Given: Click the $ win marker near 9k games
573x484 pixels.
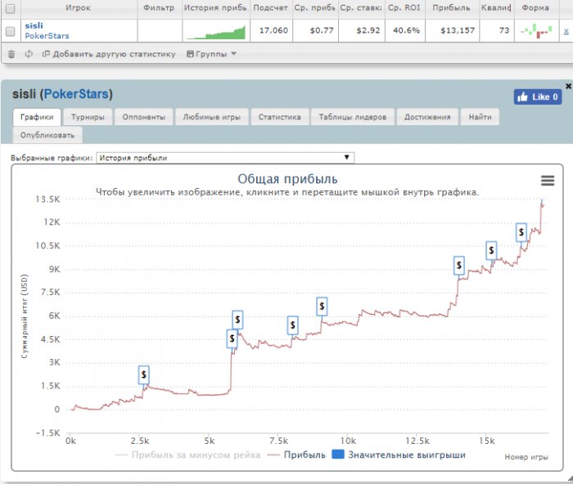Looking at the screenshot, I should coord(323,306).
